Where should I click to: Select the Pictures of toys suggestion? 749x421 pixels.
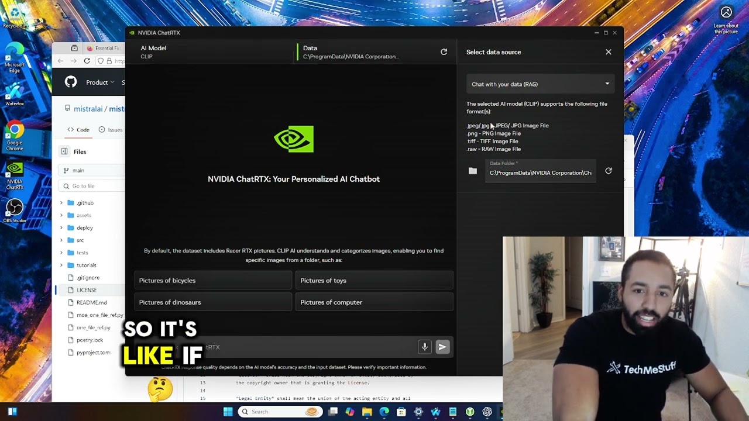click(x=374, y=281)
